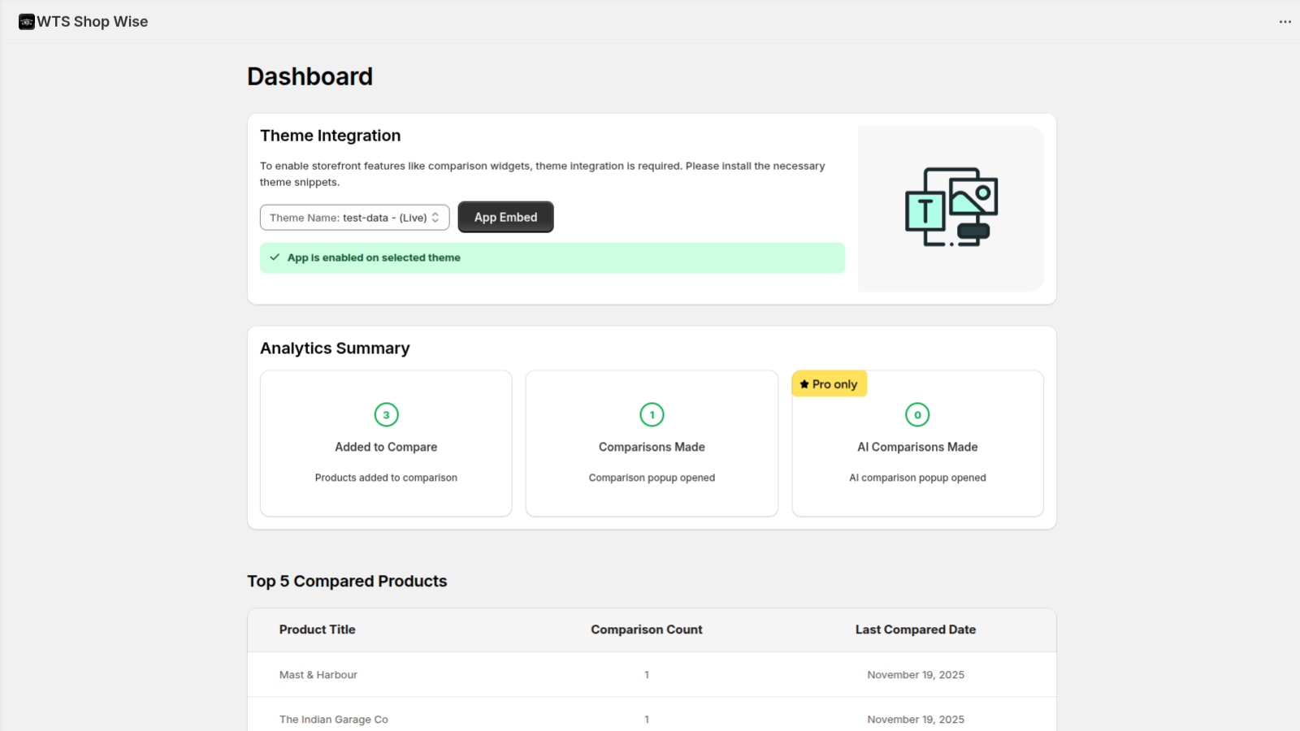Click the App Embed button
Screen dimensions: 1300x731
tap(505, 218)
